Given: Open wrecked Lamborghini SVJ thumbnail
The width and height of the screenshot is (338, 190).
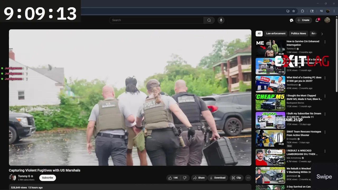Looking at the screenshot, I should (270, 157).
